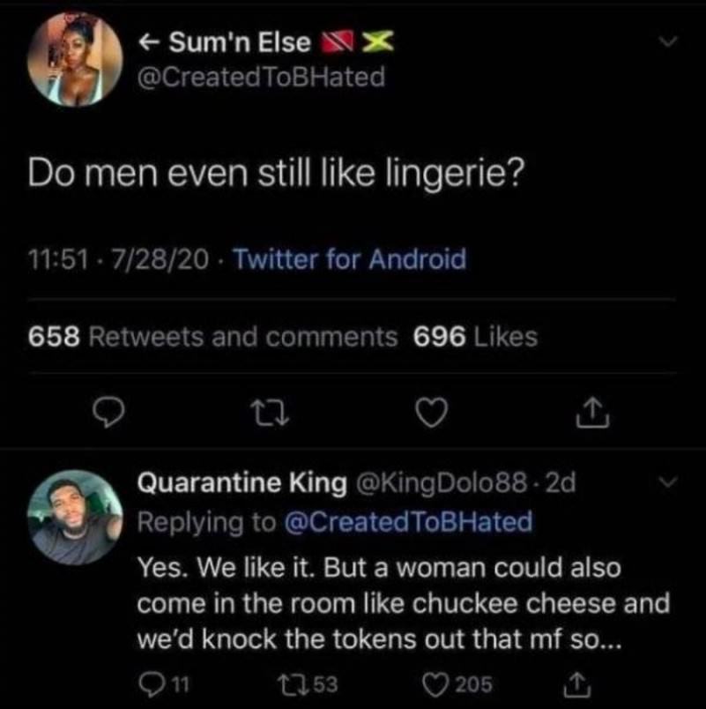
Task: Reply to the main tweet via comment icon
Action: tap(108, 413)
